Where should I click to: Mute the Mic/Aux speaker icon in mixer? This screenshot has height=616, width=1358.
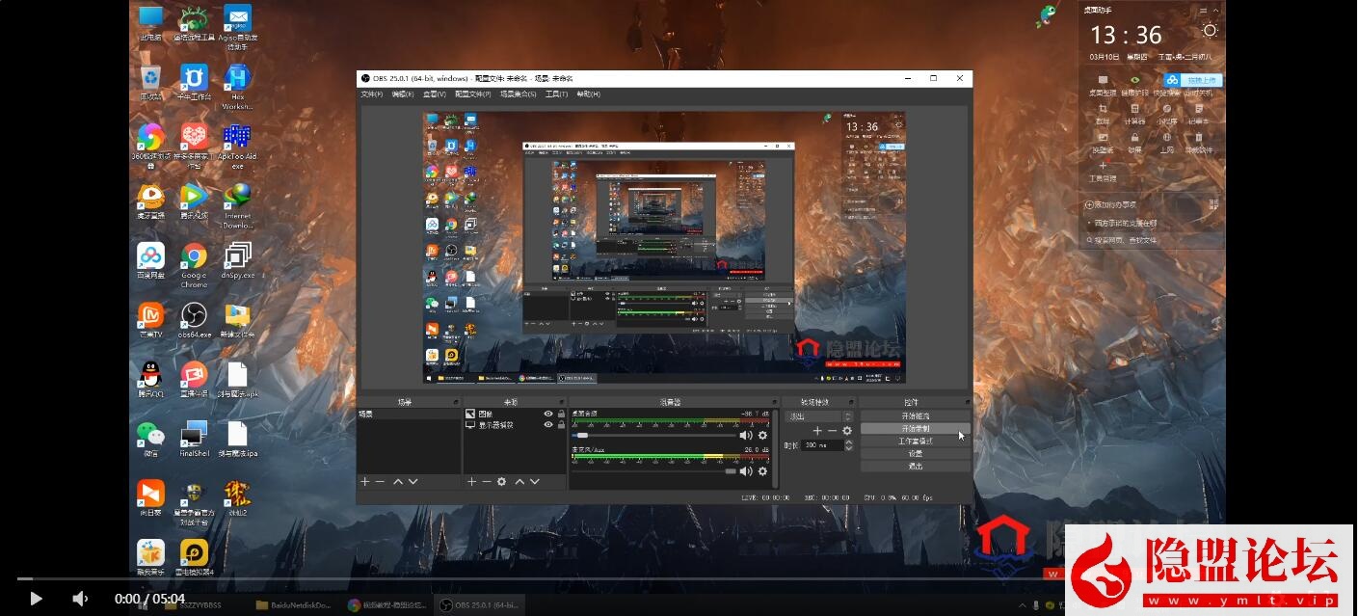pyautogui.click(x=745, y=471)
